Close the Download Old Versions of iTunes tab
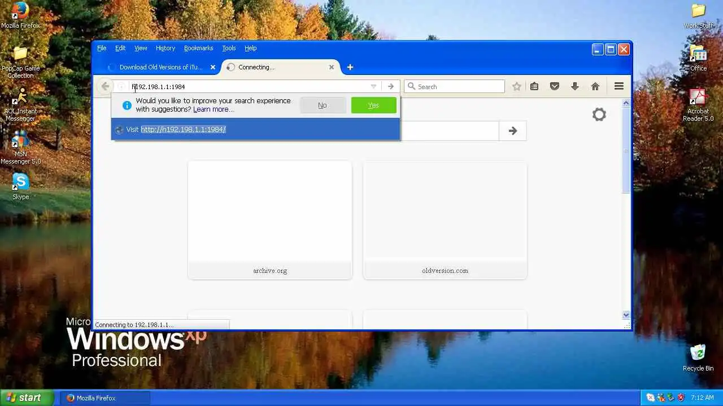The width and height of the screenshot is (723, 406). click(x=213, y=67)
